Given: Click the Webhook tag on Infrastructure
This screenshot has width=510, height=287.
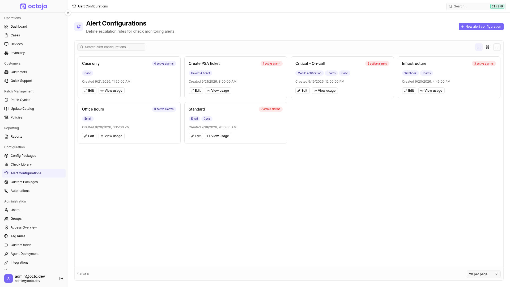Looking at the screenshot, I should tap(410, 73).
